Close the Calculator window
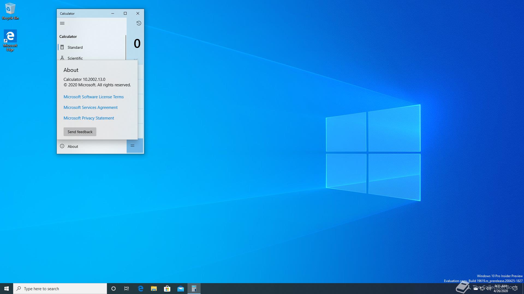 (x=138, y=13)
